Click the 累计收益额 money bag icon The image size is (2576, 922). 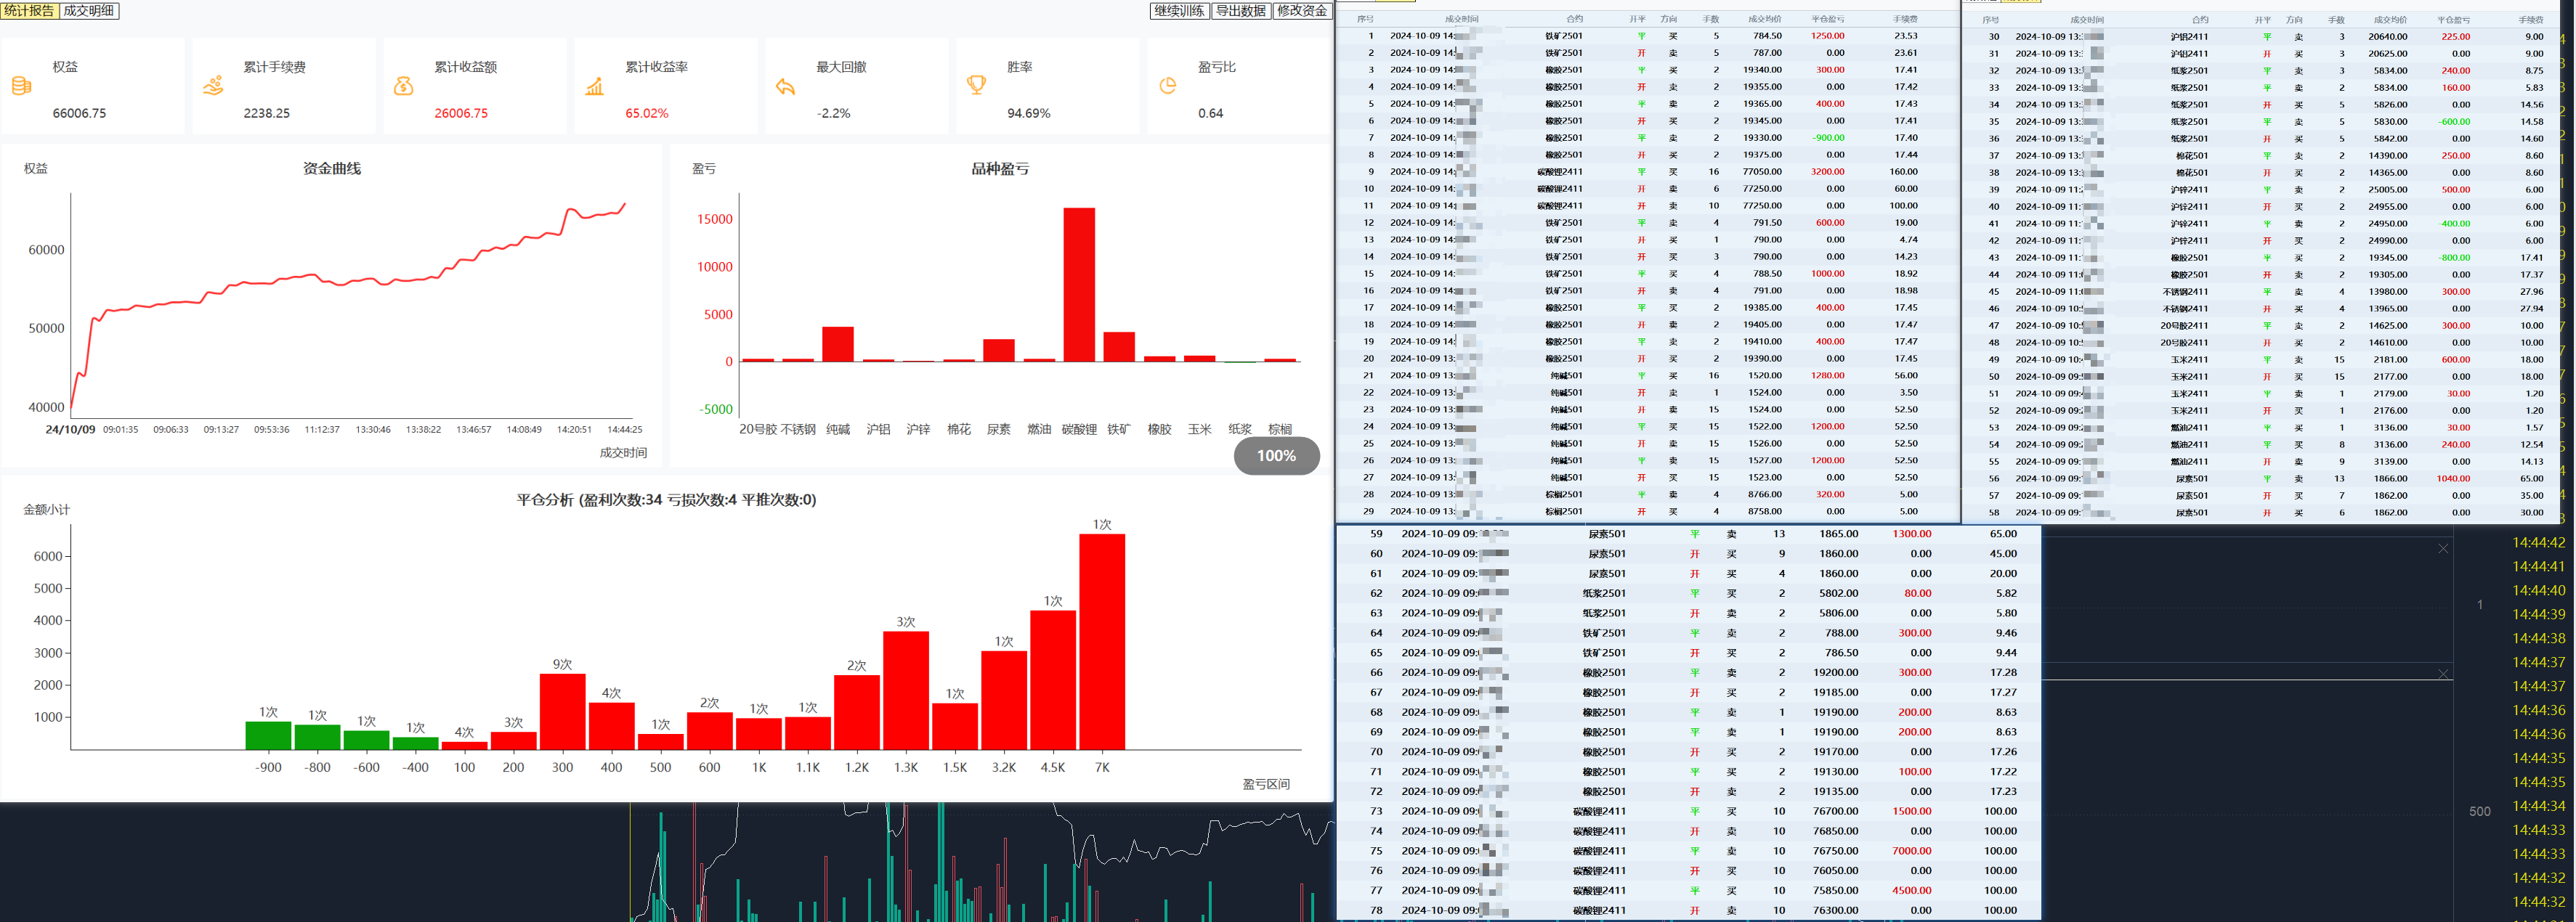[404, 87]
